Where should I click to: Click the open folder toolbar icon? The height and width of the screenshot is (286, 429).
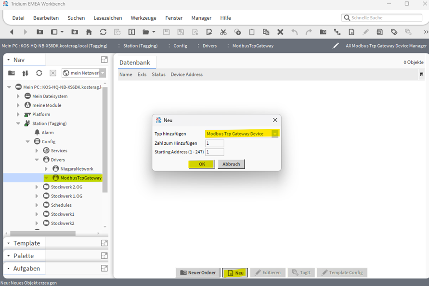pyautogui.click(x=146, y=32)
